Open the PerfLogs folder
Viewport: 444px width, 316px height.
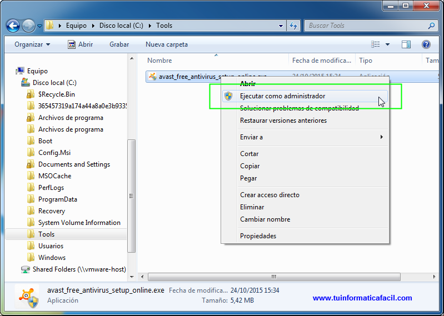tap(51, 188)
